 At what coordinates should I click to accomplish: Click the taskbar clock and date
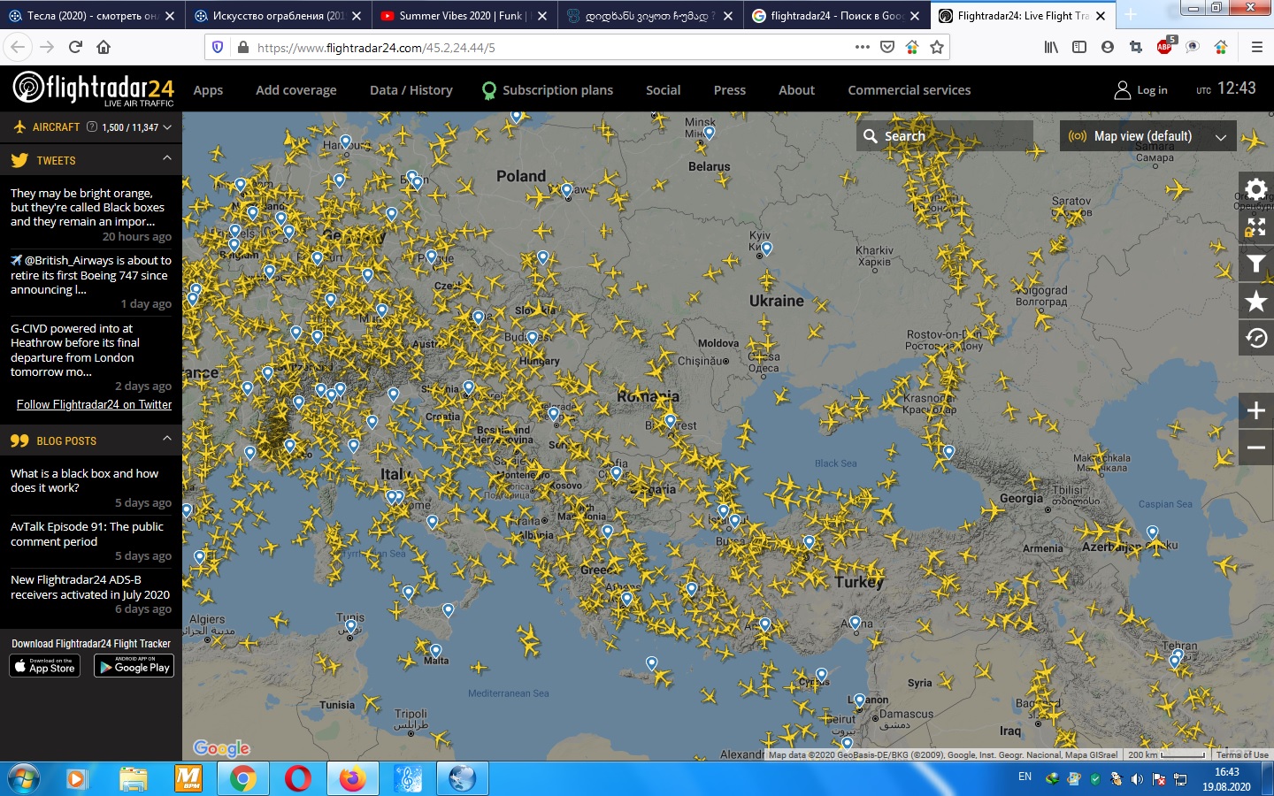click(1226, 779)
